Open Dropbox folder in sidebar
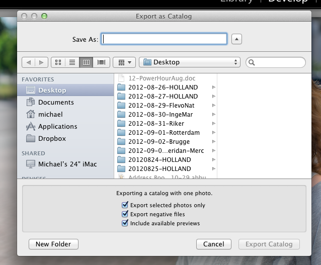 pos(52,138)
